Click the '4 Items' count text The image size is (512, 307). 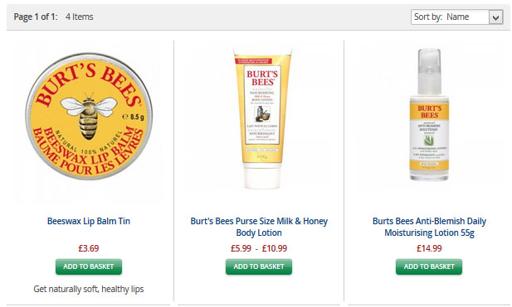coord(80,17)
